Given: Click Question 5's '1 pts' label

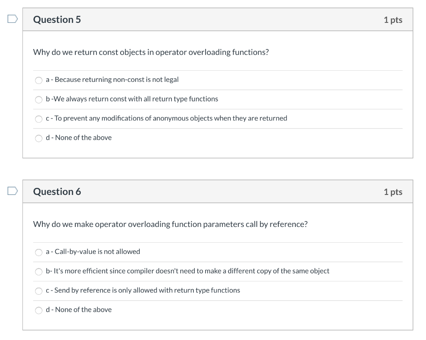Looking at the screenshot, I should [x=393, y=20].
